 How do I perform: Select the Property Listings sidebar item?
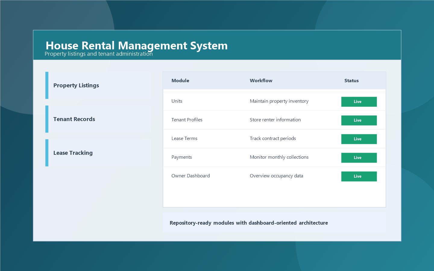[x=99, y=85]
